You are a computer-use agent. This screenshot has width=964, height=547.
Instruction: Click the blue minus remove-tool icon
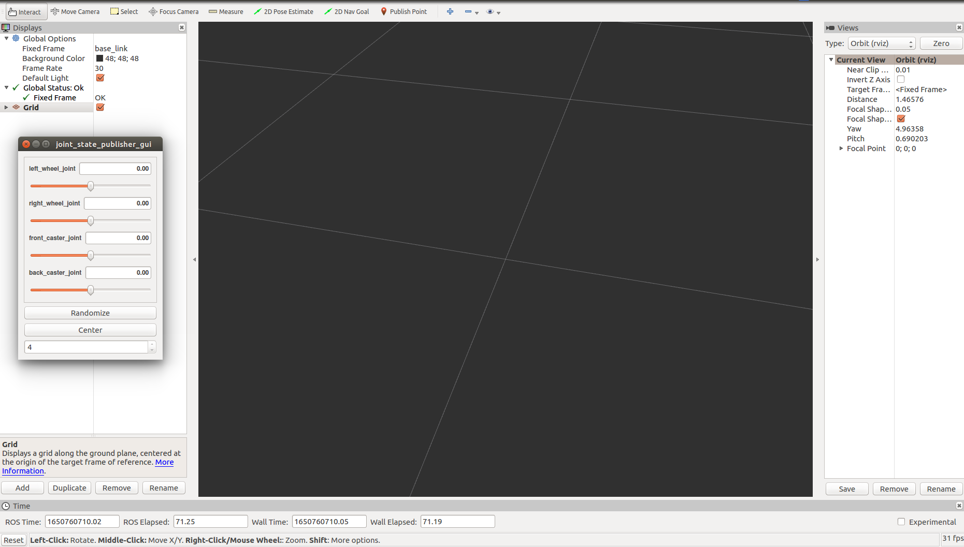pyautogui.click(x=468, y=11)
